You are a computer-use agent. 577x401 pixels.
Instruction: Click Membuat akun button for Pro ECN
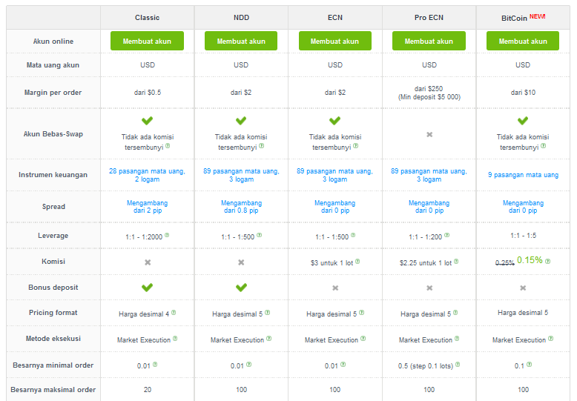tap(429, 41)
